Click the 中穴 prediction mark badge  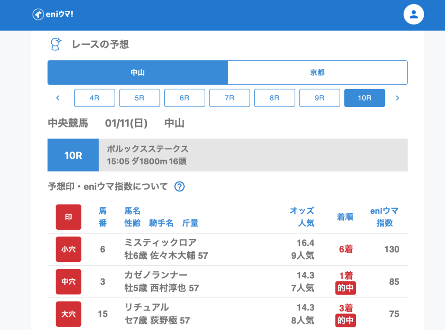(68, 282)
